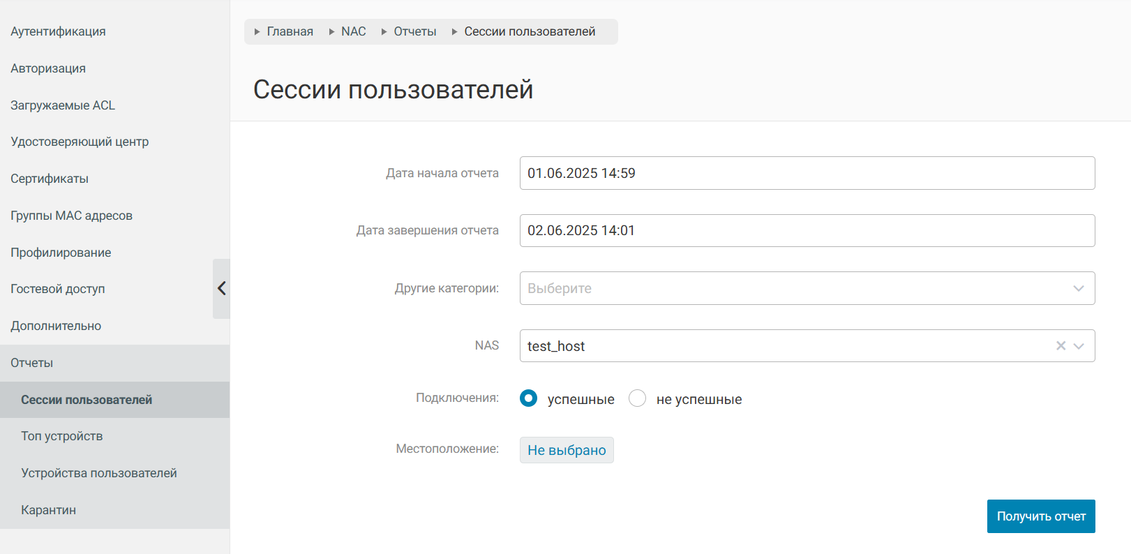This screenshot has height=554, width=1131.
Task: Open the Другие категории dropdown
Action: pyautogui.click(x=807, y=288)
